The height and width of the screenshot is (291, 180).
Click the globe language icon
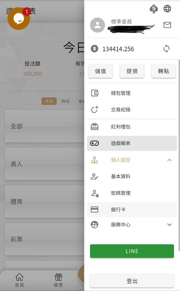167,9
